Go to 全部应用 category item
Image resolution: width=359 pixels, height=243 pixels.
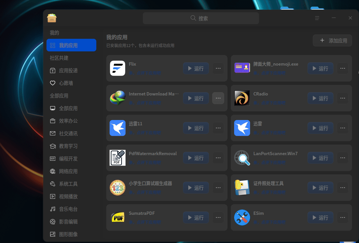pyautogui.click(x=71, y=108)
